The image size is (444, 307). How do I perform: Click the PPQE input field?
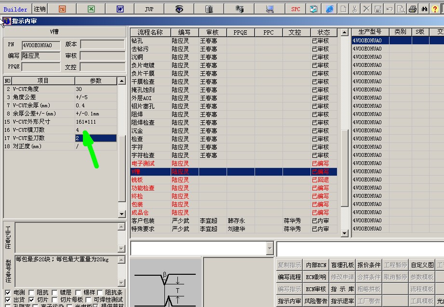point(41,67)
